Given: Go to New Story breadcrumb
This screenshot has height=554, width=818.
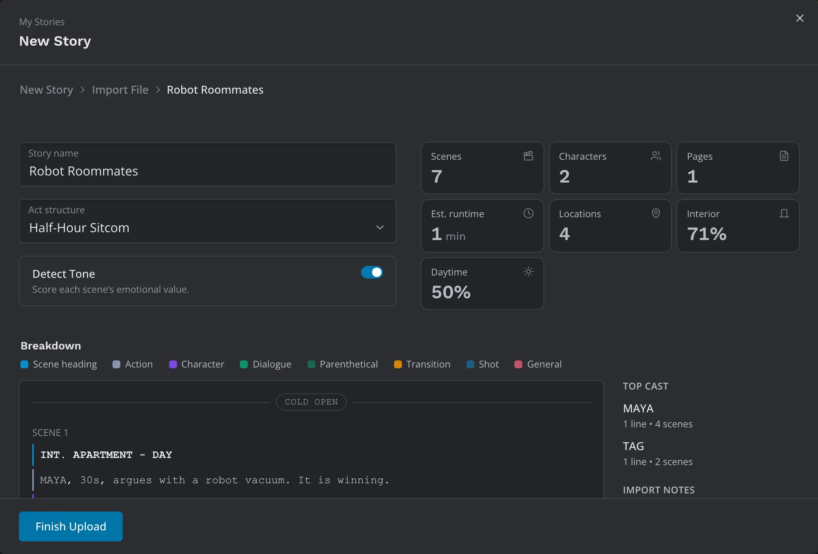Looking at the screenshot, I should coord(46,90).
